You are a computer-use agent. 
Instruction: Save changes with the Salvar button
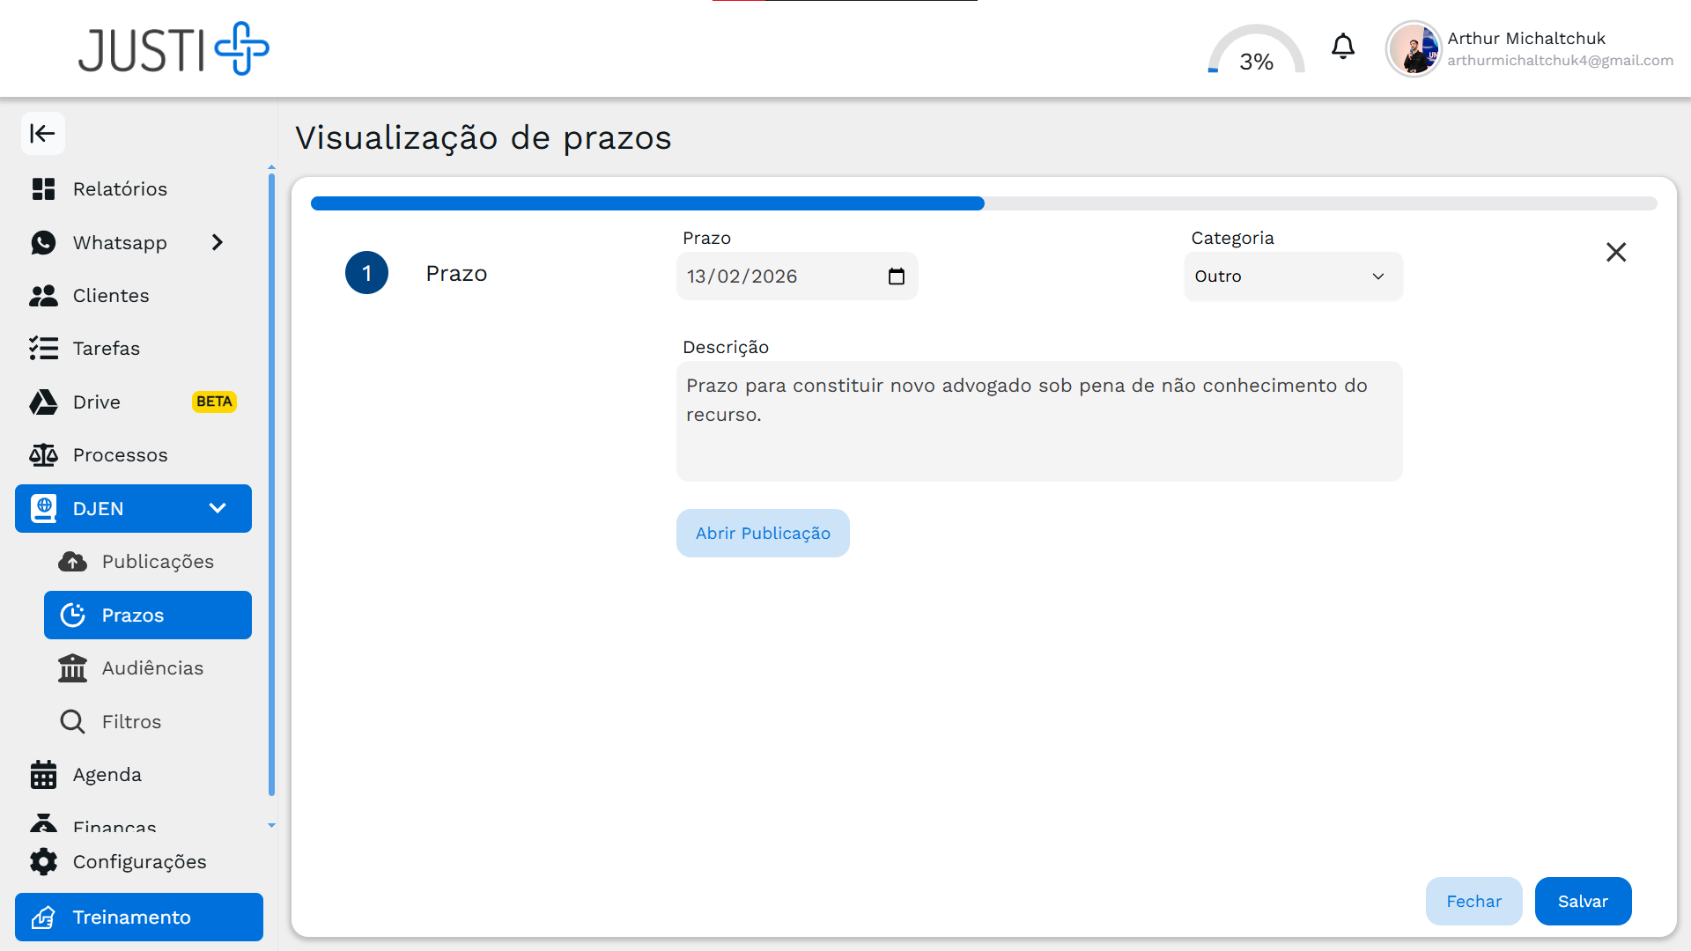click(1583, 901)
